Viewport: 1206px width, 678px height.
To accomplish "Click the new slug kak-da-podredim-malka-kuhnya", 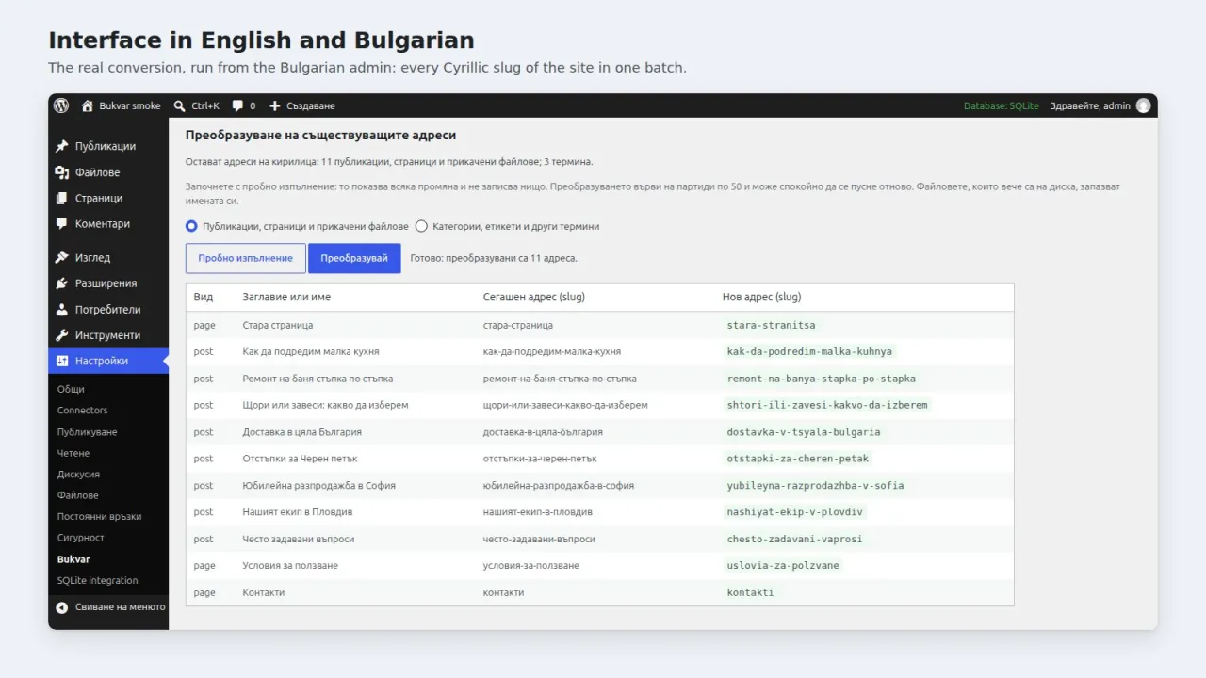I will (809, 351).
